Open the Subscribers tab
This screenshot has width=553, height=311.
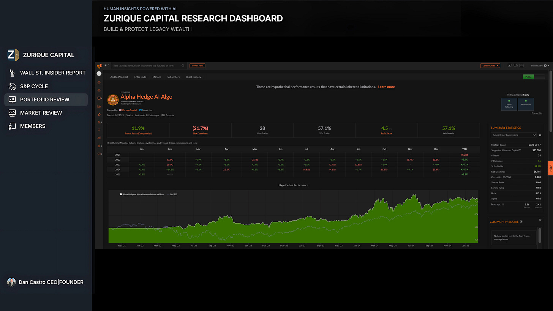pyautogui.click(x=174, y=77)
